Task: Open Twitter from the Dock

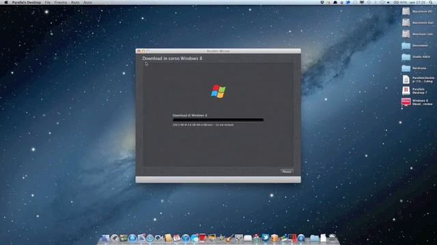Action: (266, 238)
